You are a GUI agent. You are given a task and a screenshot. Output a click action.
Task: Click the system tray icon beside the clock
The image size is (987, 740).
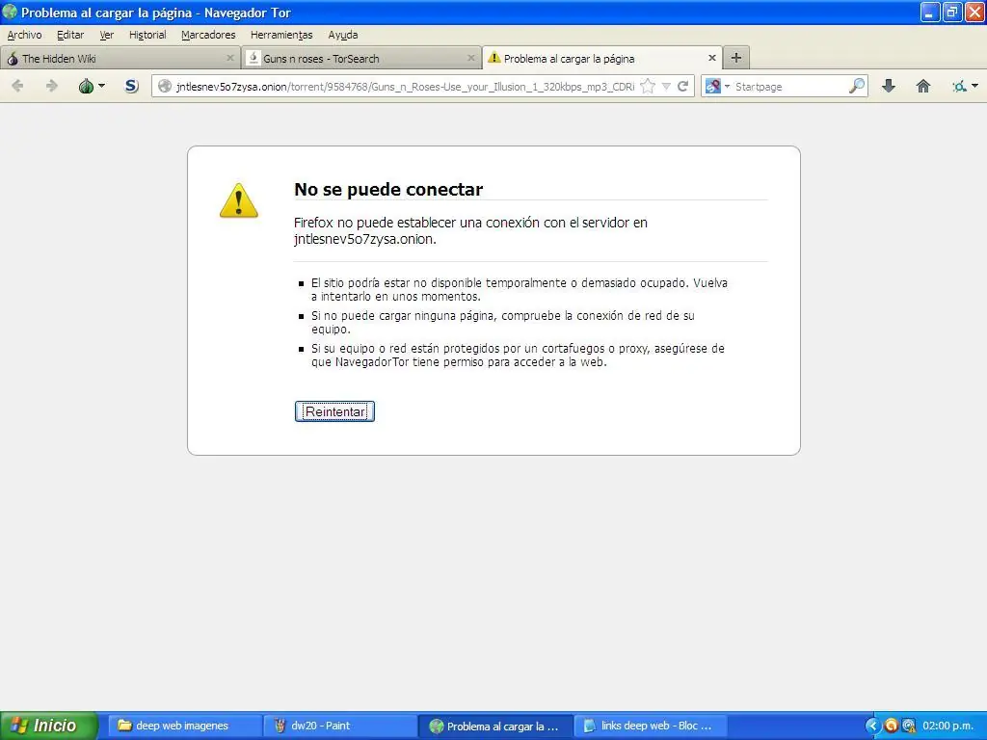[x=908, y=726]
